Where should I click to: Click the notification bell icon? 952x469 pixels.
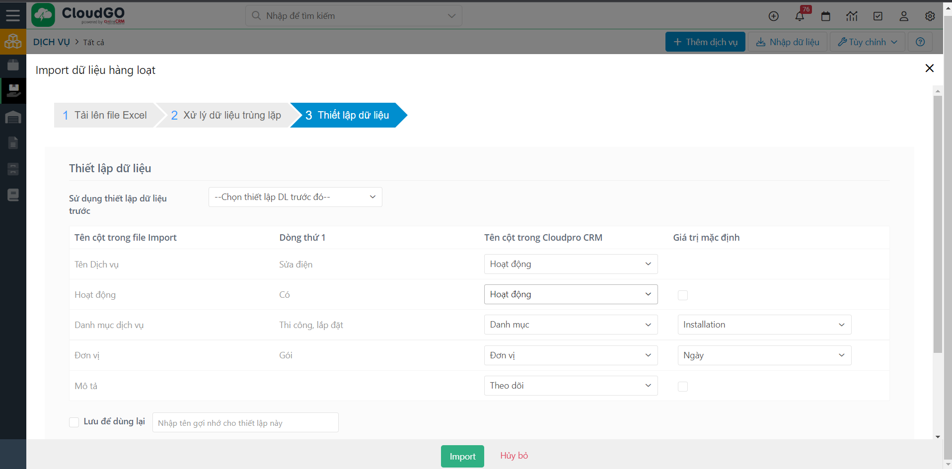coord(800,16)
